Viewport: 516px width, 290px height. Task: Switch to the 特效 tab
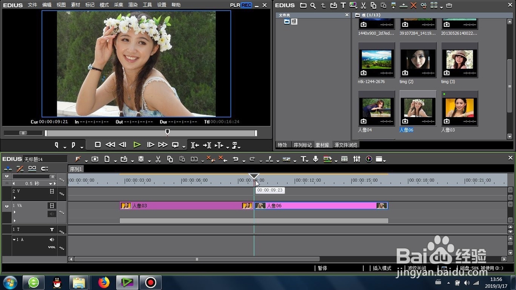pyautogui.click(x=282, y=145)
